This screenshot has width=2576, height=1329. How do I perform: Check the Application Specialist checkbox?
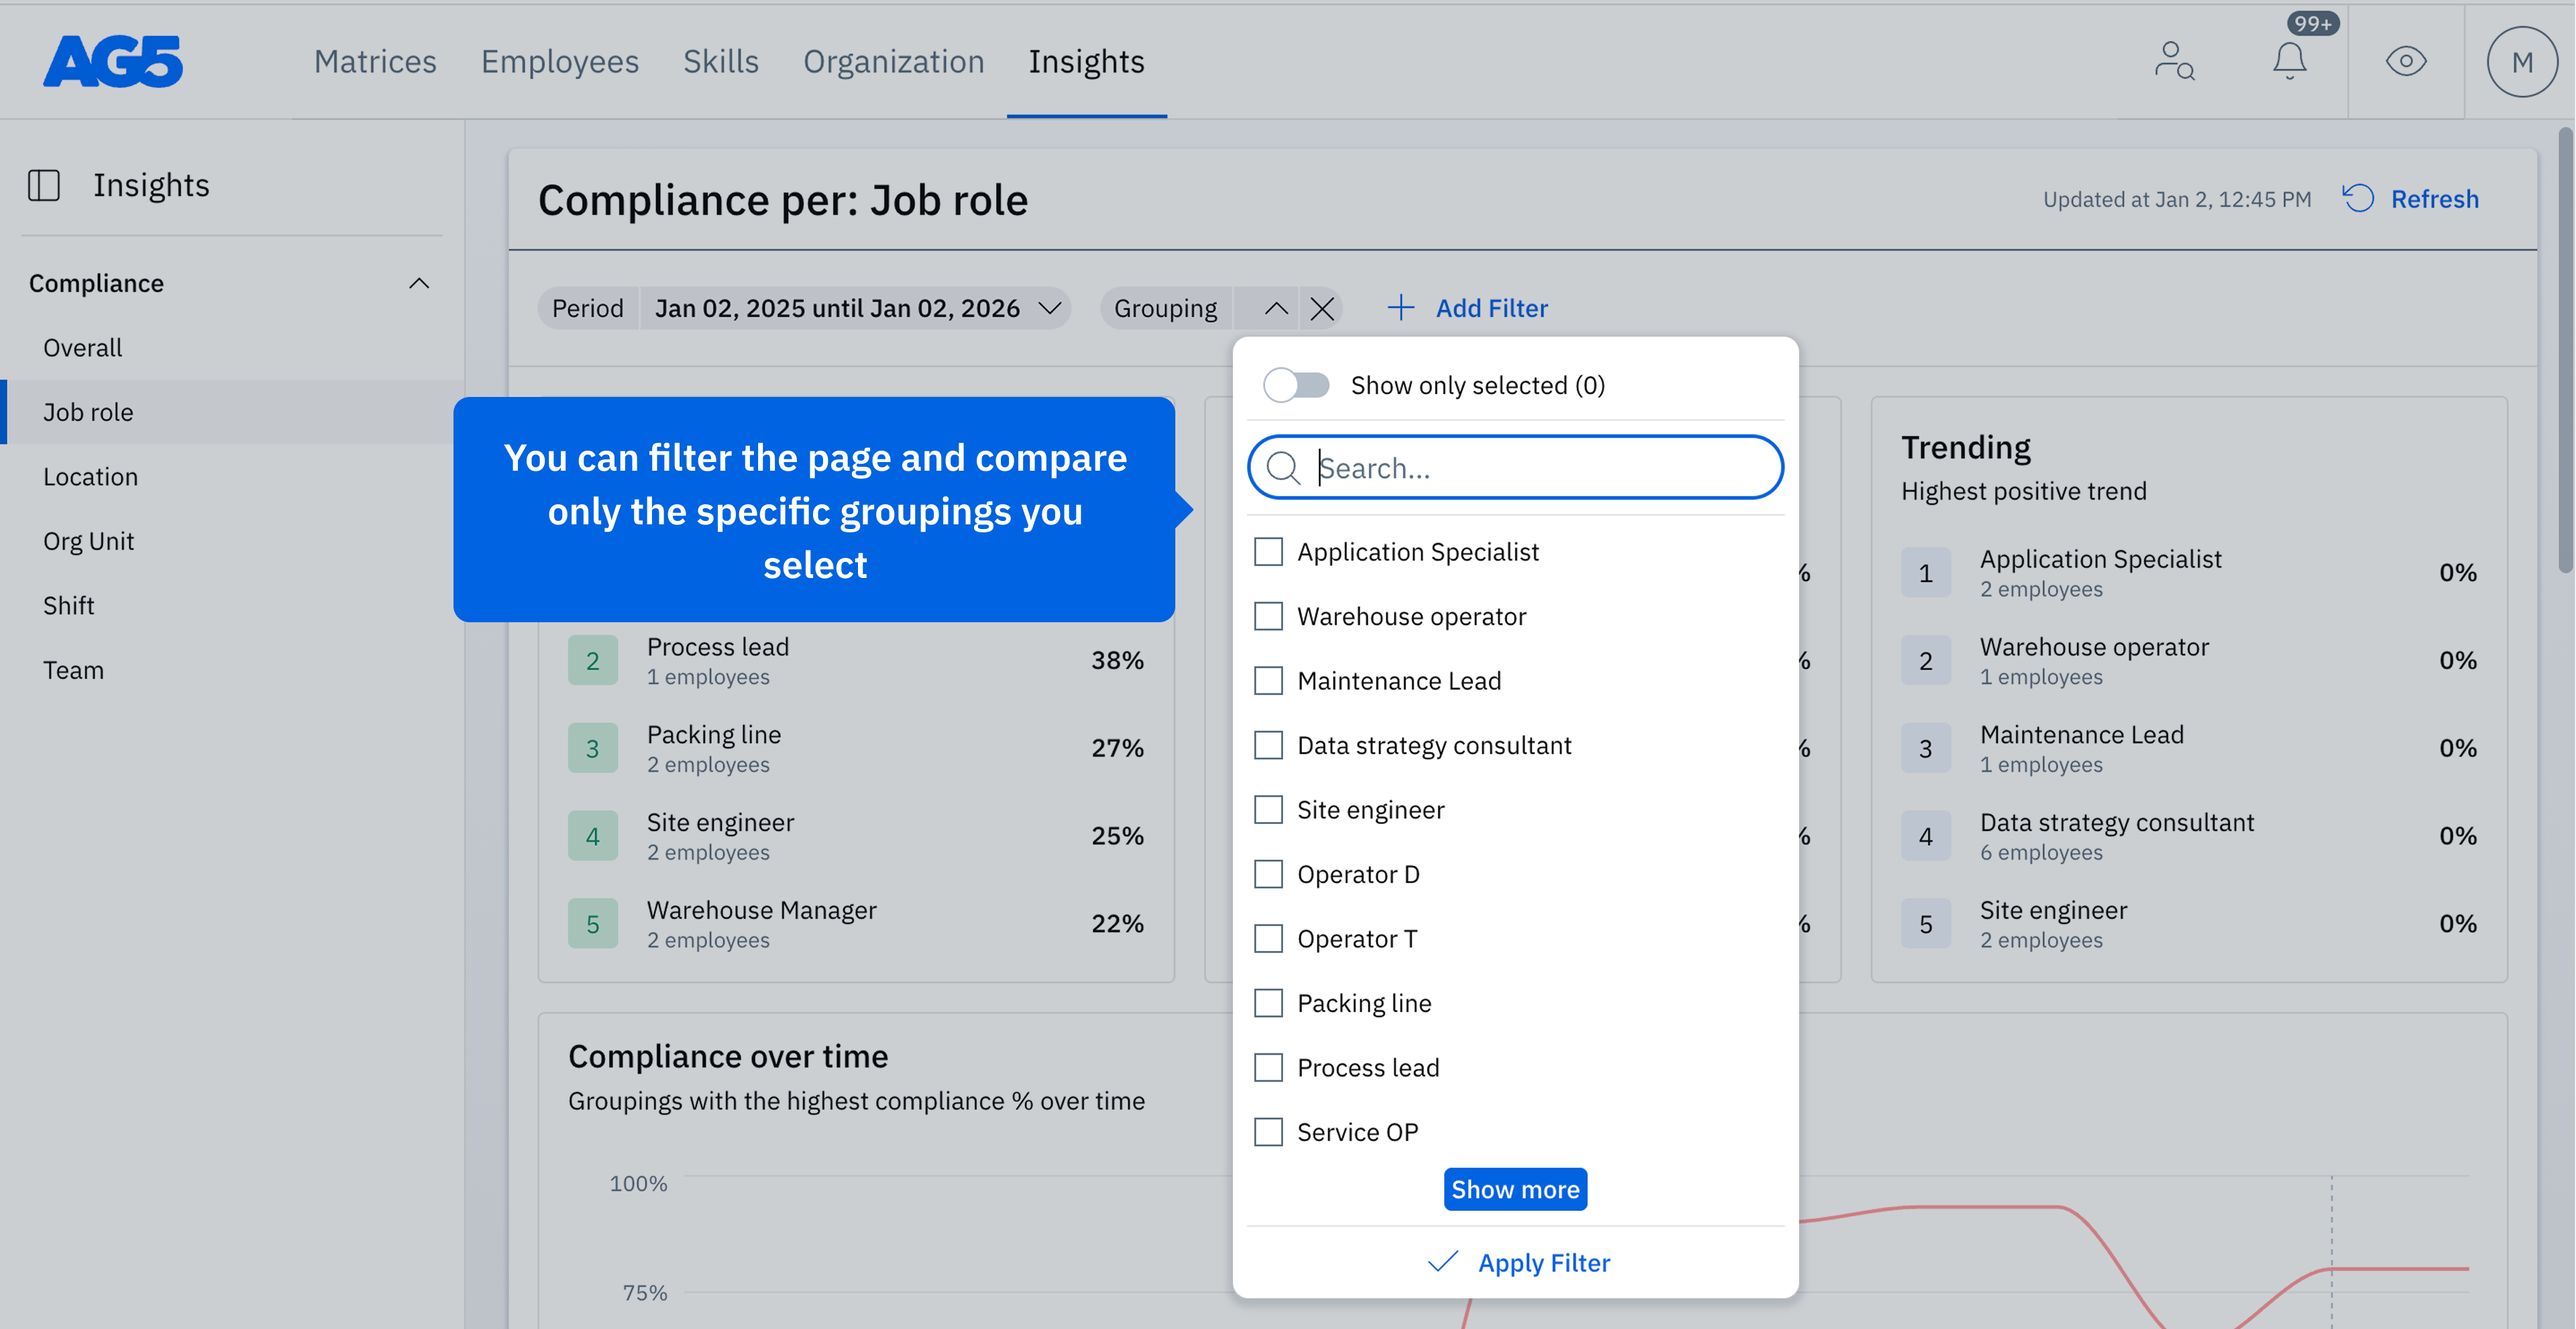coord(1268,552)
